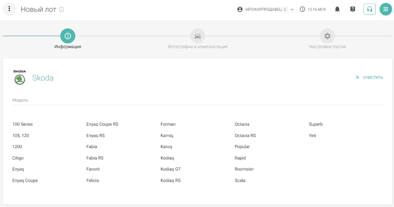Viewport: 394px width, 207px height.
Task: Open the three-dot main menu
Action: [x=9, y=9]
